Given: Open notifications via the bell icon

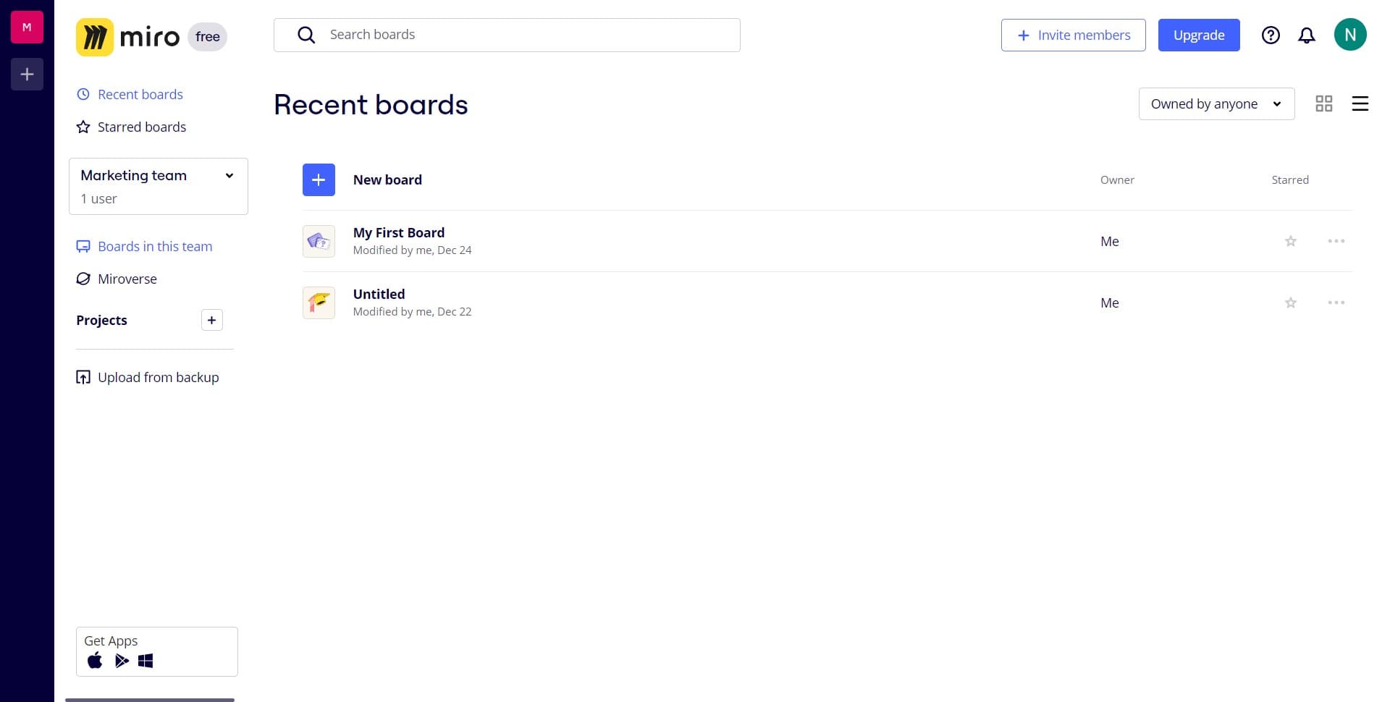Looking at the screenshot, I should [1307, 35].
